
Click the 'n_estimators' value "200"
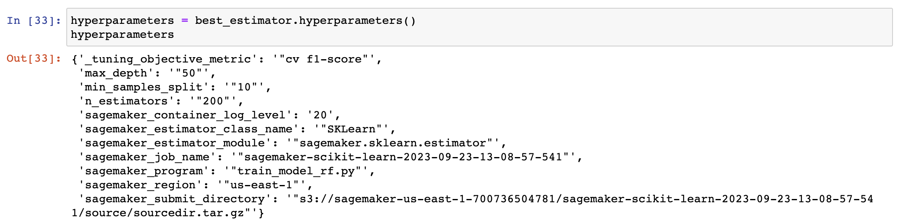click(213, 101)
